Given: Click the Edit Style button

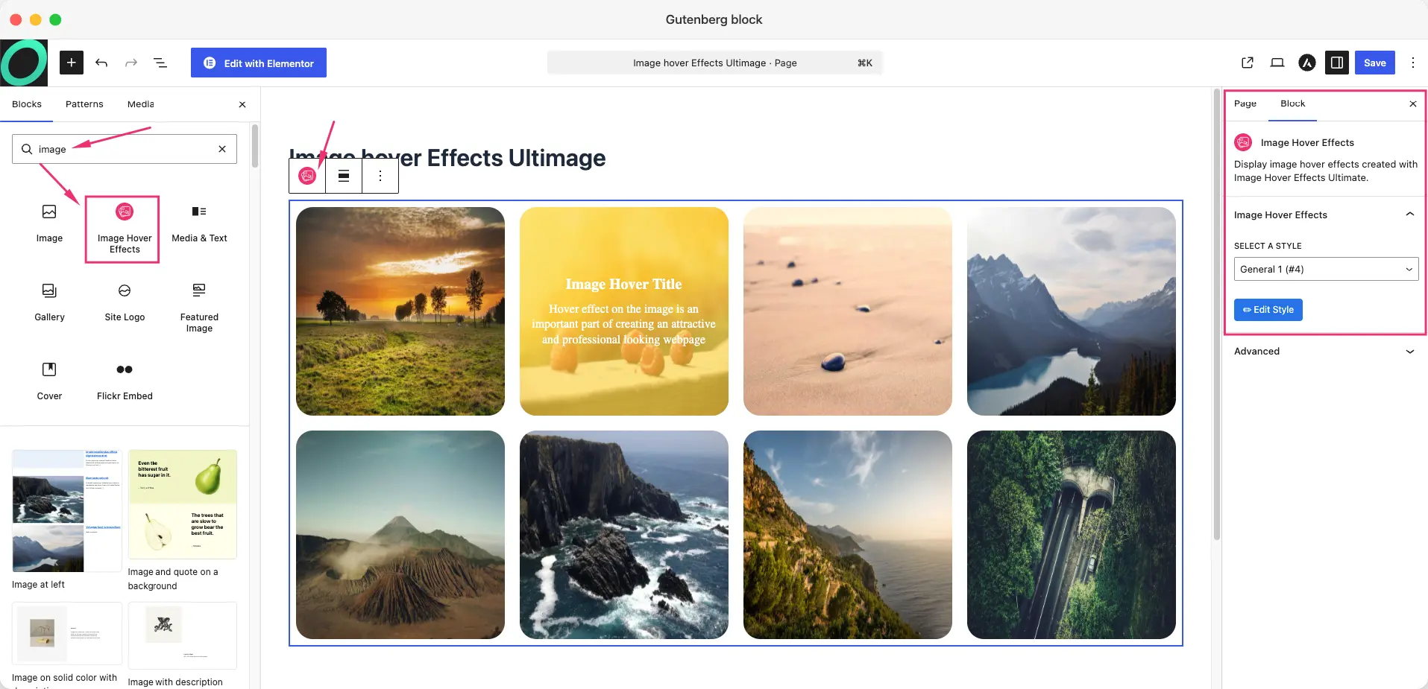Looking at the screenshot, I should (1268, 310).
